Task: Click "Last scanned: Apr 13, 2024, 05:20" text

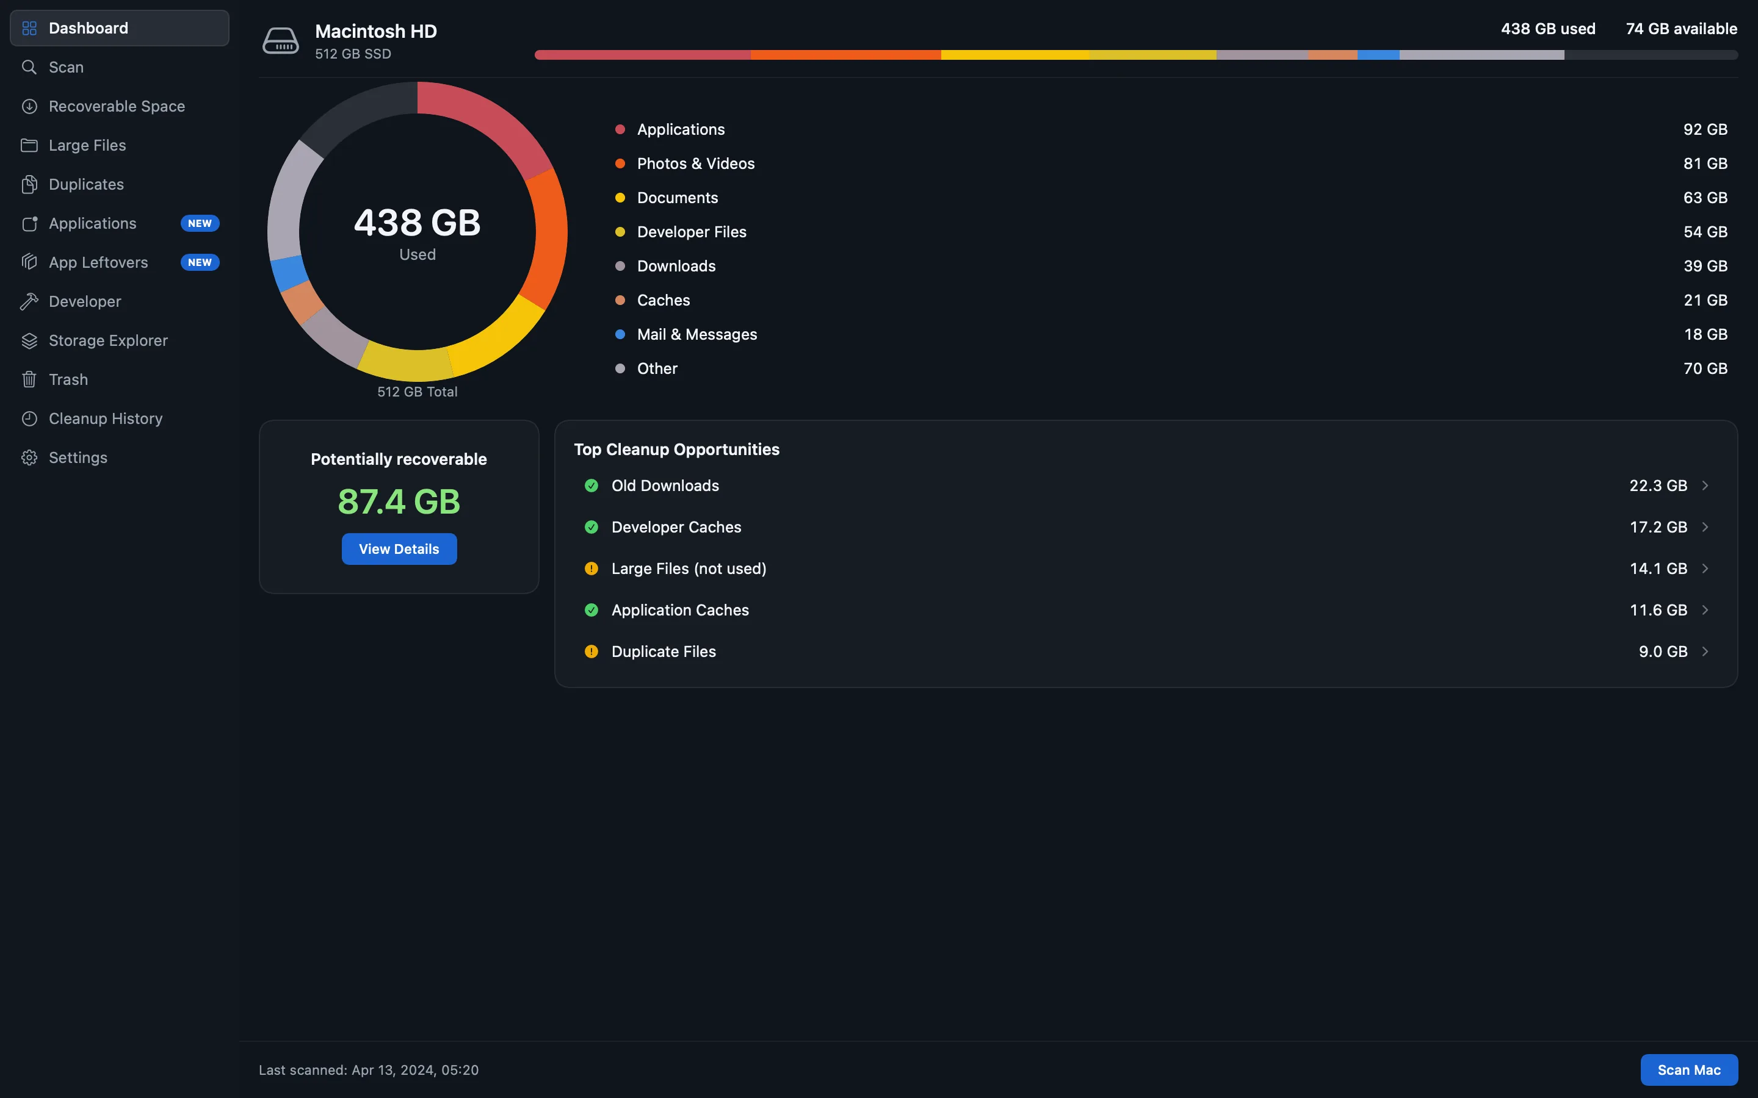Action: coord(368,1071)
